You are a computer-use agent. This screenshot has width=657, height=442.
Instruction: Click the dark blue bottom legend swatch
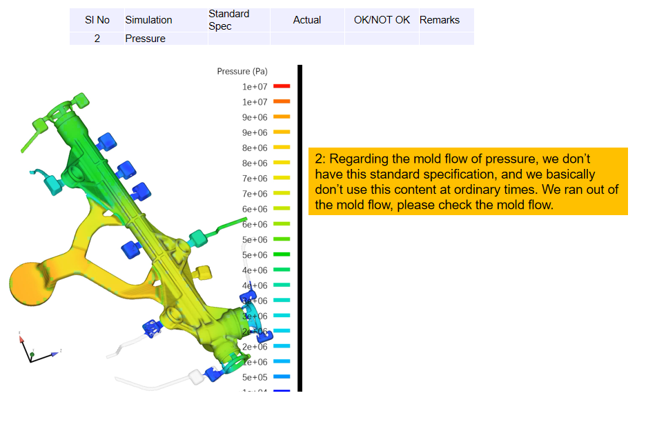pyautogui.click(x=282, y=390)
